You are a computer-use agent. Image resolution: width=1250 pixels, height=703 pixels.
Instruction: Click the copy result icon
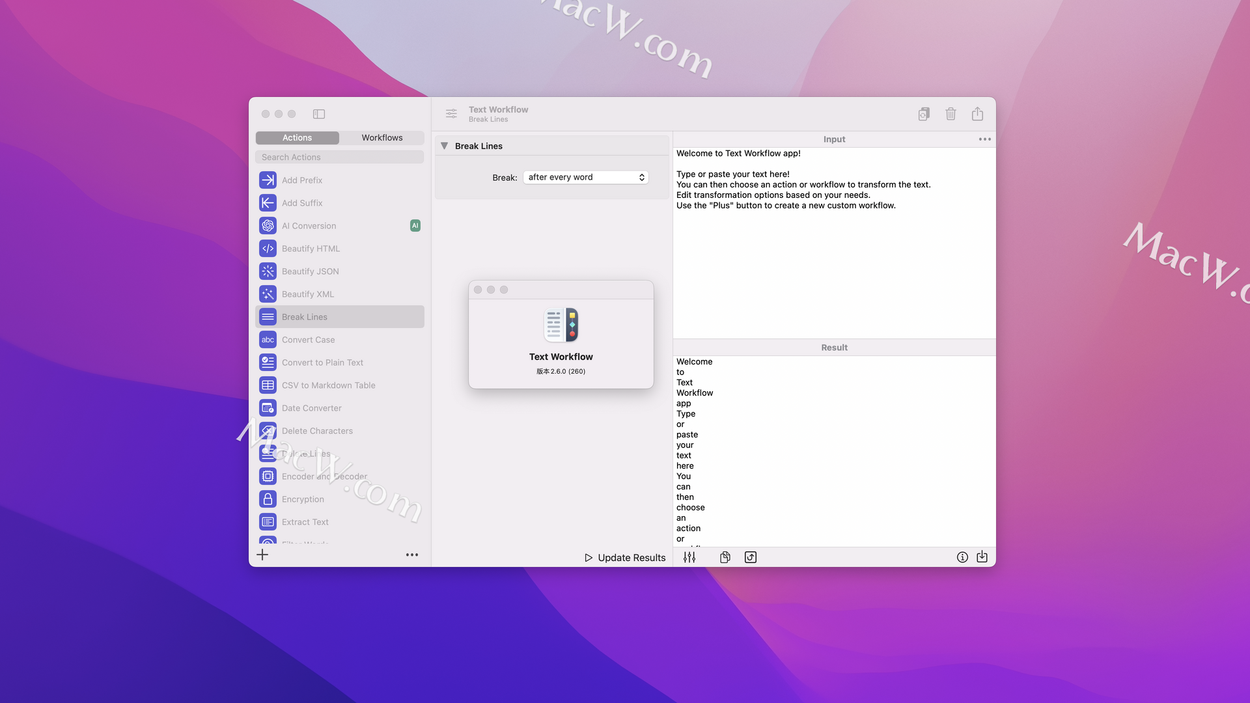(x=725, y=557)
